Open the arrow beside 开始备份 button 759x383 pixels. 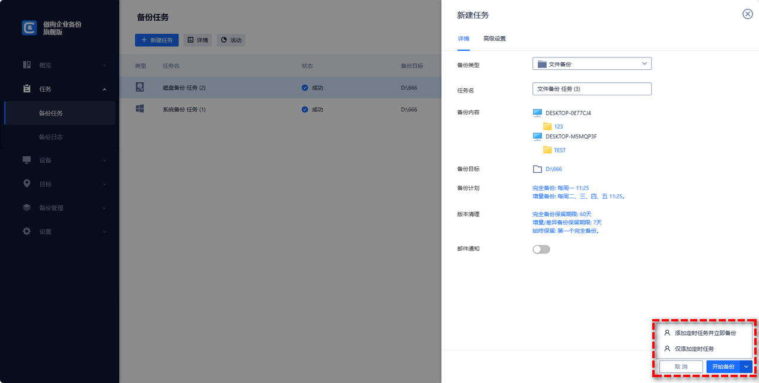click(746, 366)
